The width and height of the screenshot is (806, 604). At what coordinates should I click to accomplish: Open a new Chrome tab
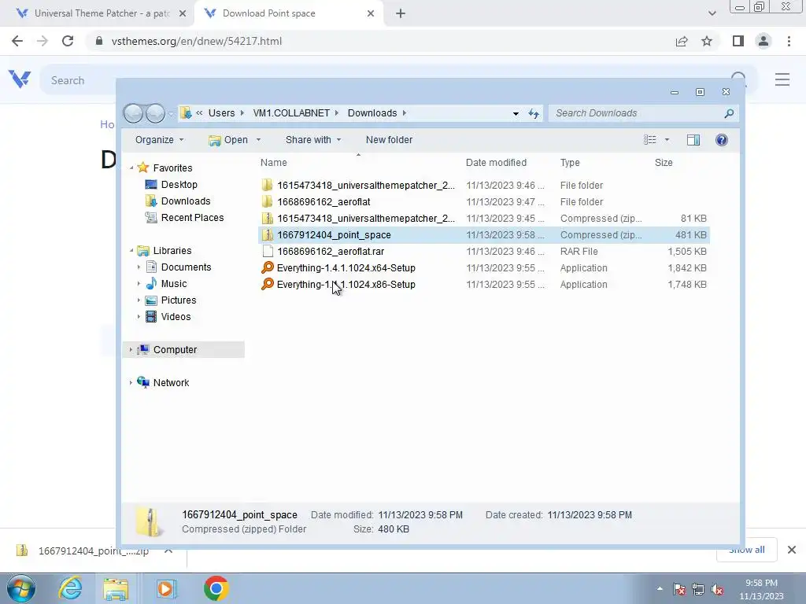[401, 13]
